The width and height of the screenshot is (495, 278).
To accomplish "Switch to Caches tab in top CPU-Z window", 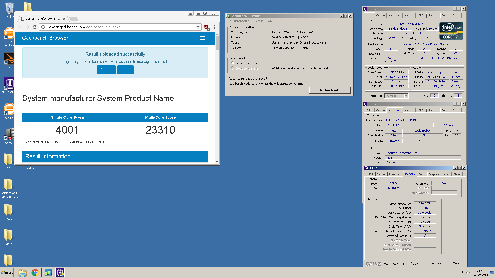I will coord(381,15).
